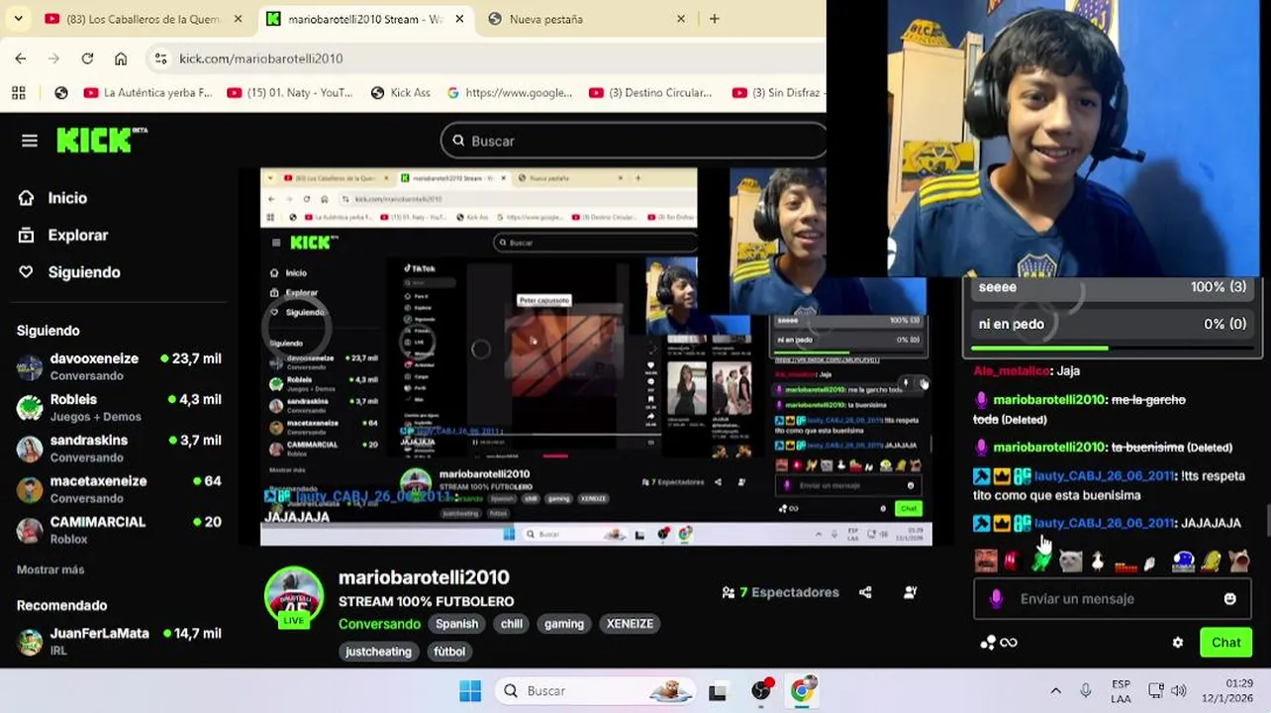This screenshot has width=1271, height=713.
Task: Insert the white duck emote
Action: pyautogui.click(x=1097, y=561)
